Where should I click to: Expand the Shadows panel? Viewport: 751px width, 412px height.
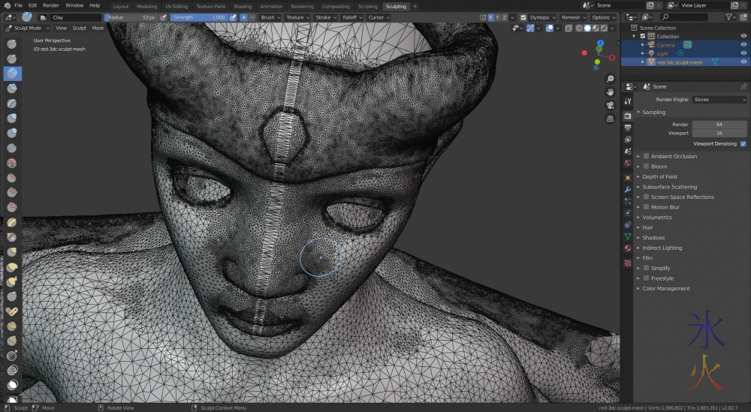click(x=653, y=237)
